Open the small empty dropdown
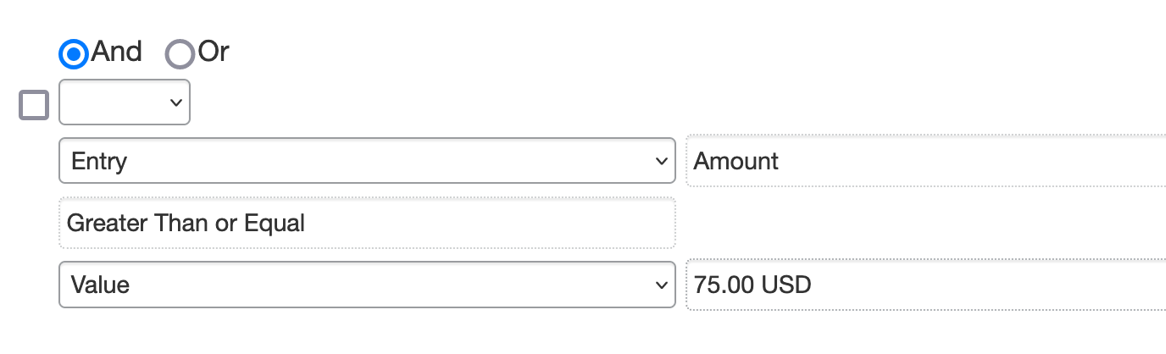 pos(124,102)
